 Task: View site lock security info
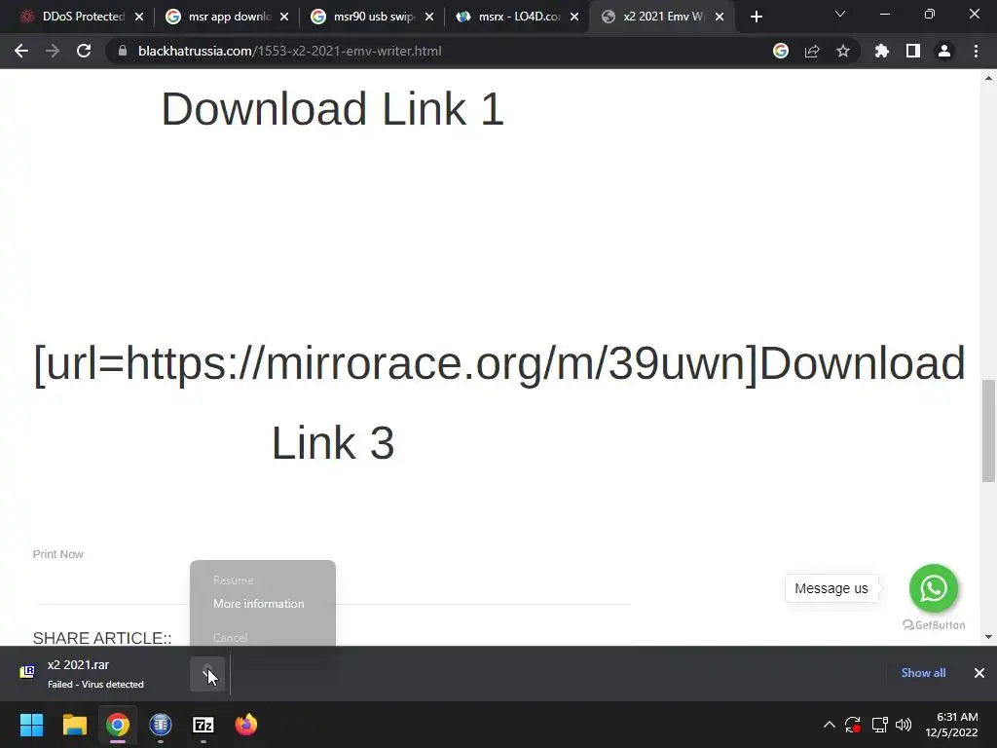coord(123,51)
